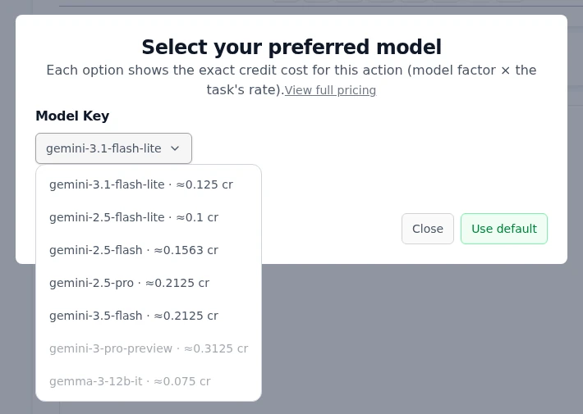Click the green Use default button
583x414 pixels.
[x=504, y=229]
